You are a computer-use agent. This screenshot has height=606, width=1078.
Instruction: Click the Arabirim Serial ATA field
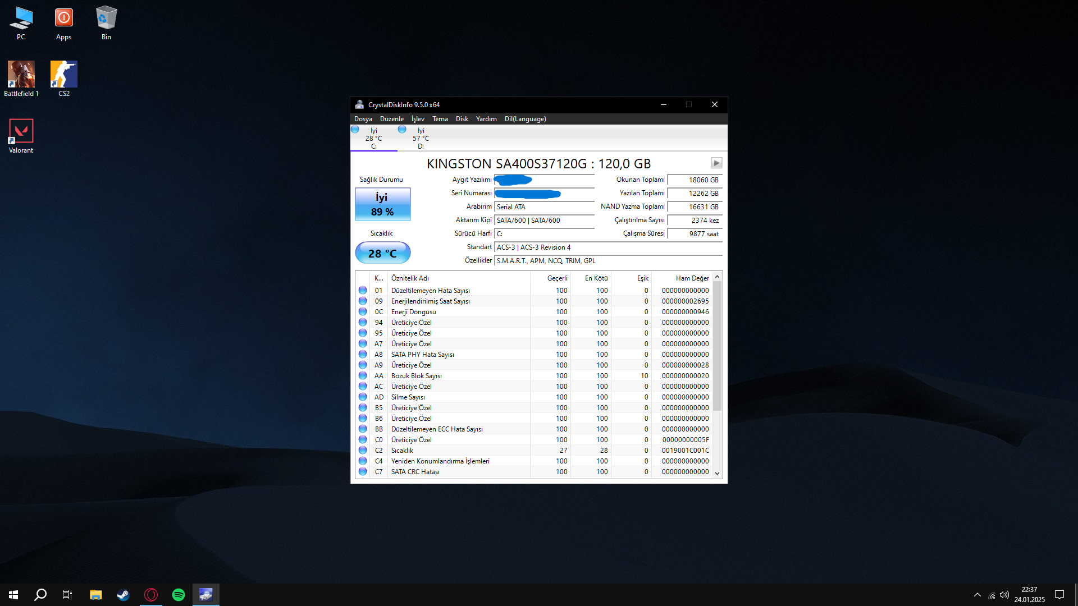544,207
